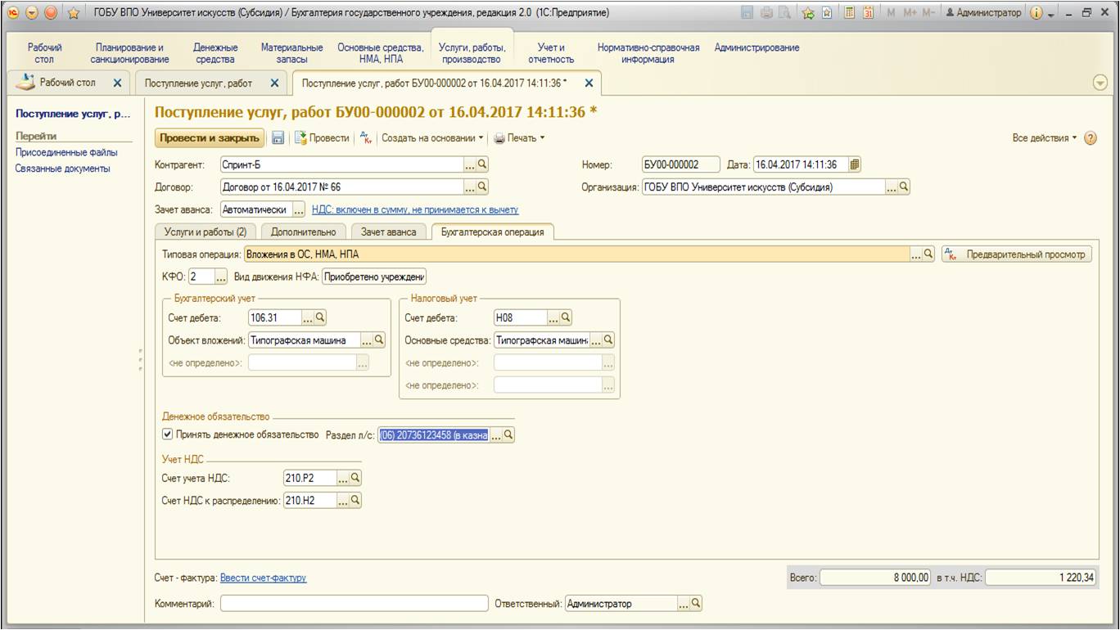Click the add to favorites star icon
1120x630 pixels.
[73, 13]
